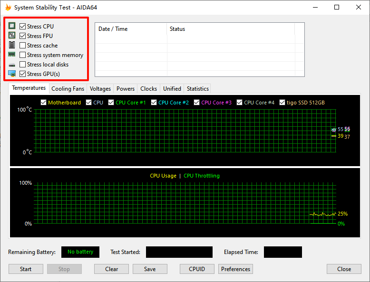Image resolution: width=370 pixels, height=282 pixels.
Task: Click the Close button at bottom right
Action: tap(344, 269)
